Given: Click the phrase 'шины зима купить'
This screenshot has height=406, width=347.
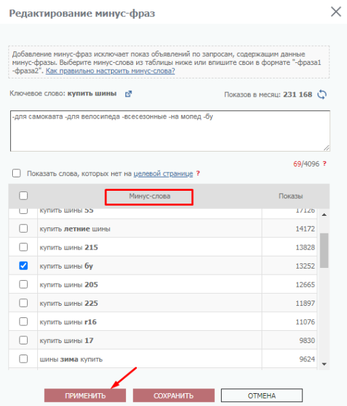Looking at the screenshot, I should click(71, 360).
